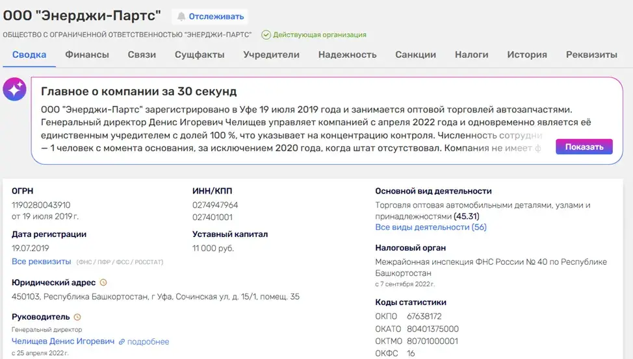
Task: Click the chain link icon before подробнее
Action: tap(122, 341)
